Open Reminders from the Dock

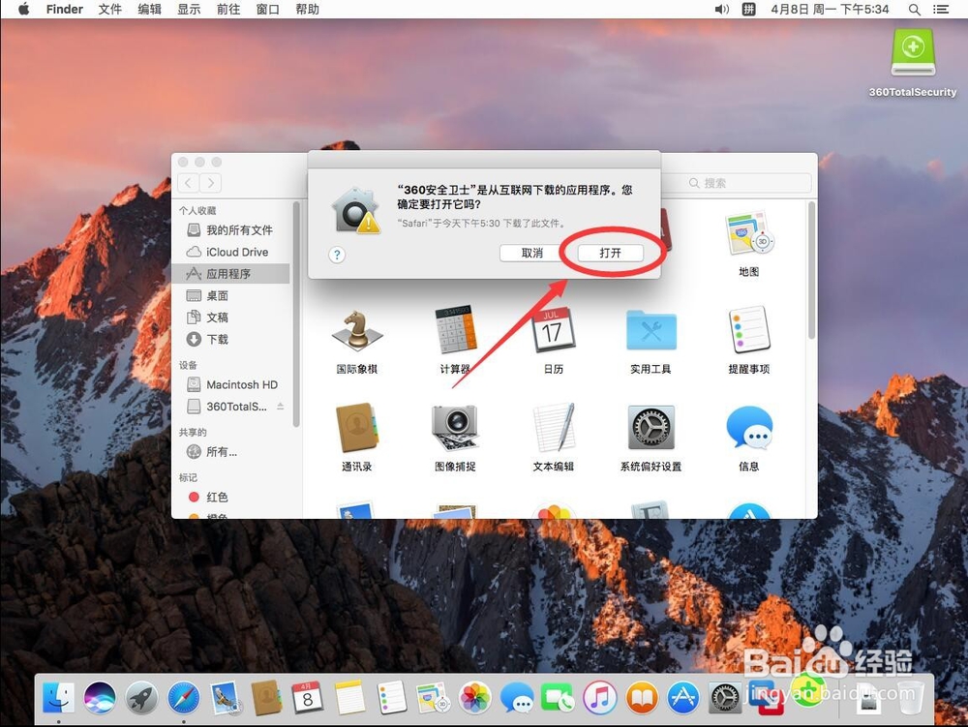[x=391, y=697]
